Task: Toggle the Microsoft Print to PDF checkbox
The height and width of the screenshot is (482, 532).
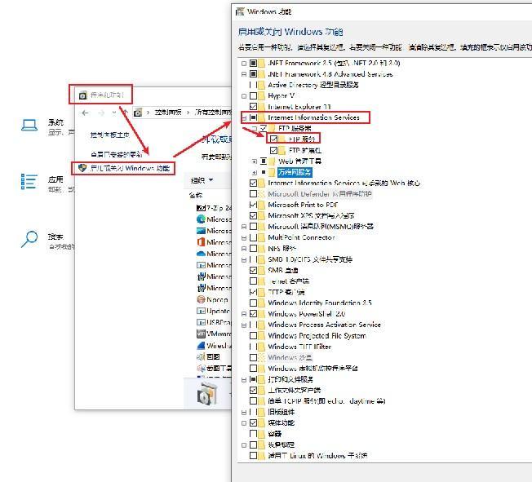Action: (253, 205)
